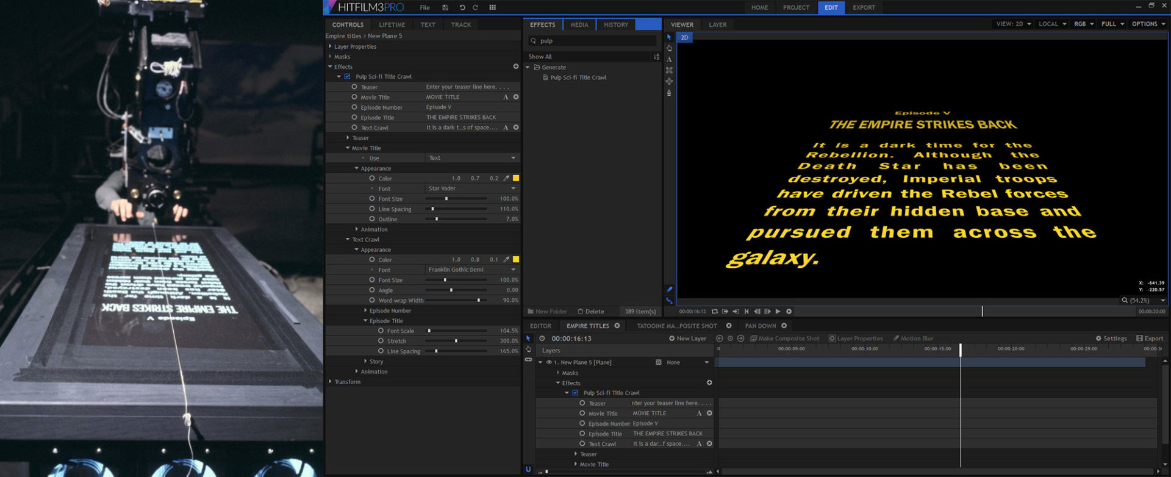Click the timeline previous keyframe arrow icon
Viewport: 1171px width, 477px height.
(x=720, y=338)
